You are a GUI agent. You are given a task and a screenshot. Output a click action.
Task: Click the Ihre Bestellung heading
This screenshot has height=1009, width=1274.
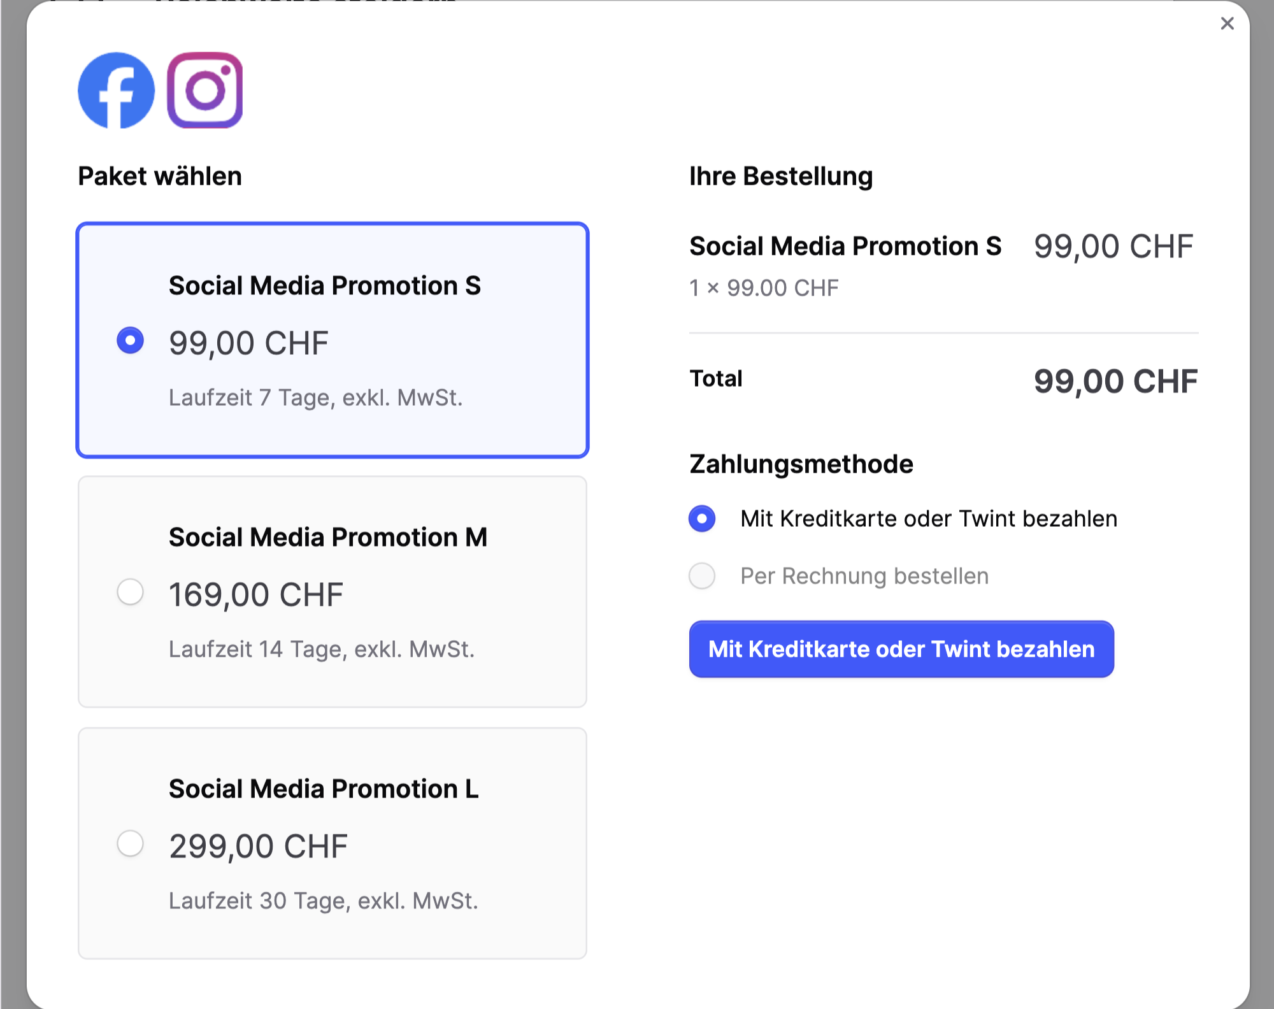click(x=781, y=176)
